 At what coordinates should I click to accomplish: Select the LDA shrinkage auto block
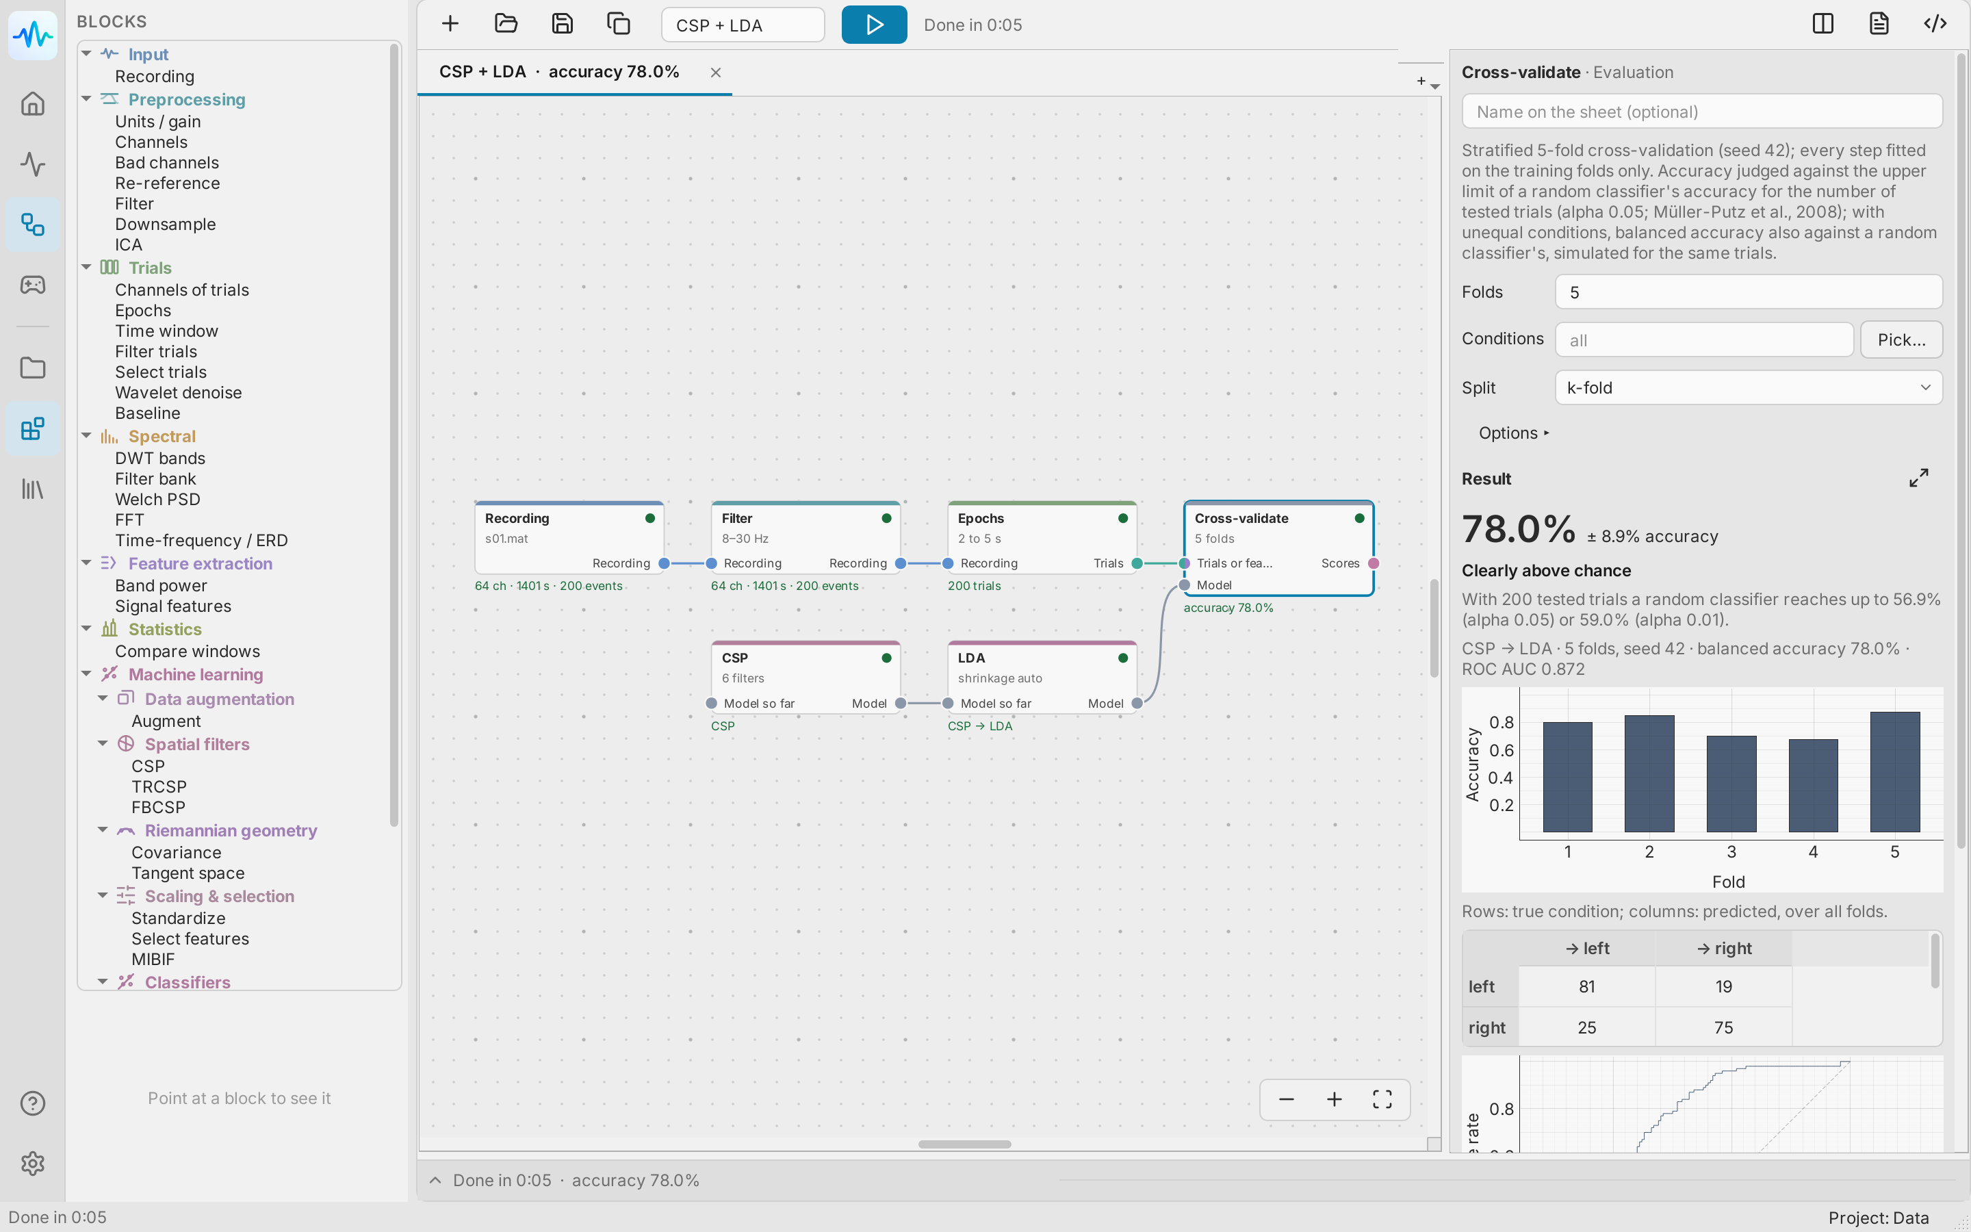[1041, 677]
